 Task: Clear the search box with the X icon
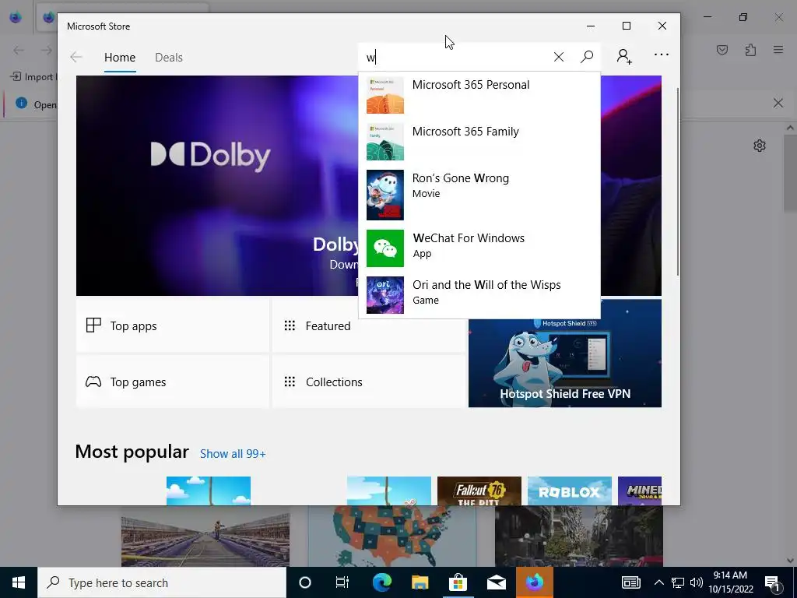coord(559,57)
